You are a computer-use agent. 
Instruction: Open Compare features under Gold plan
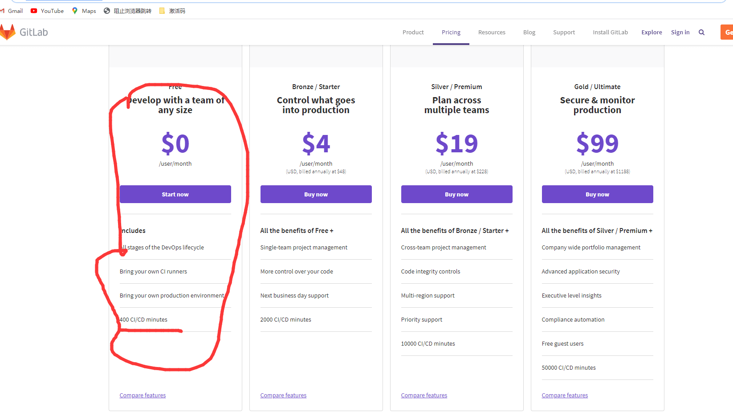[x=565, y=396]
